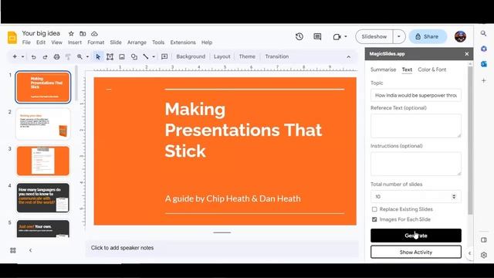Select the line tool
Viewport: 494px width, 278px height.
(x=146, y=56)
